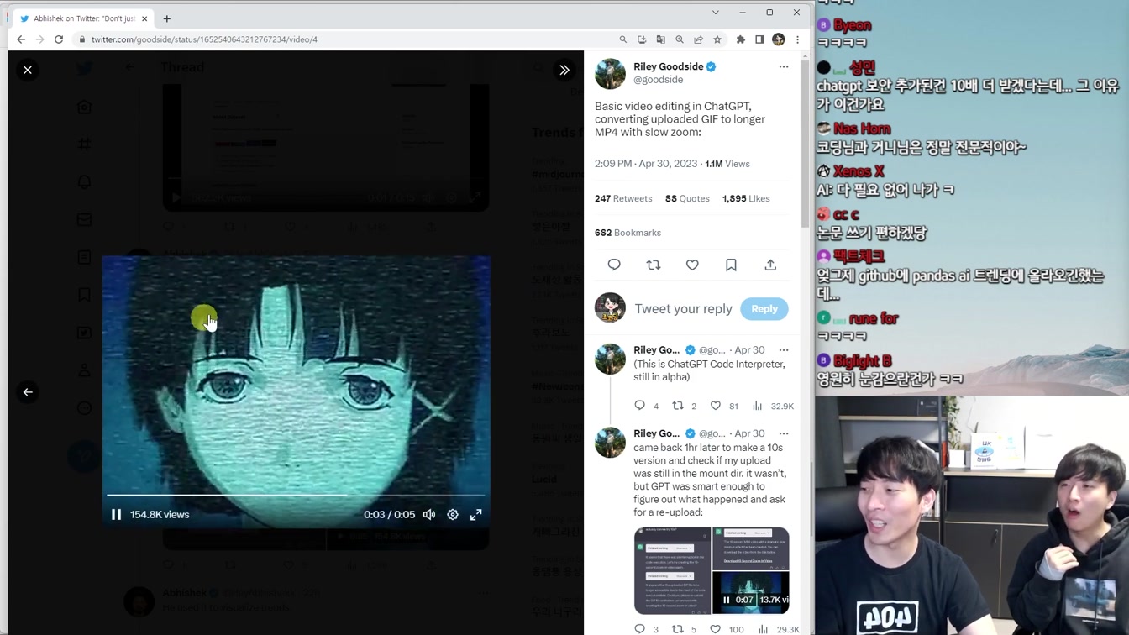
Task: View the 88 Quotes list
Action: 687,198
